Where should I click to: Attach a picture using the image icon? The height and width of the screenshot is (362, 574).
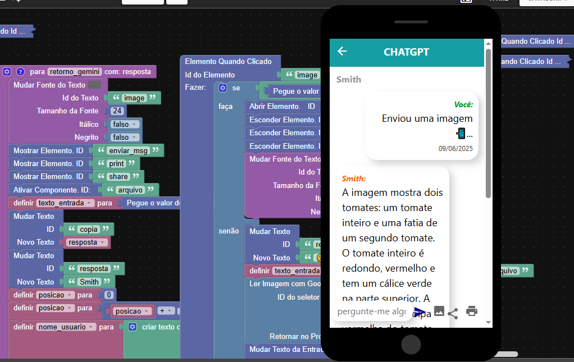[x=439, y=311]
